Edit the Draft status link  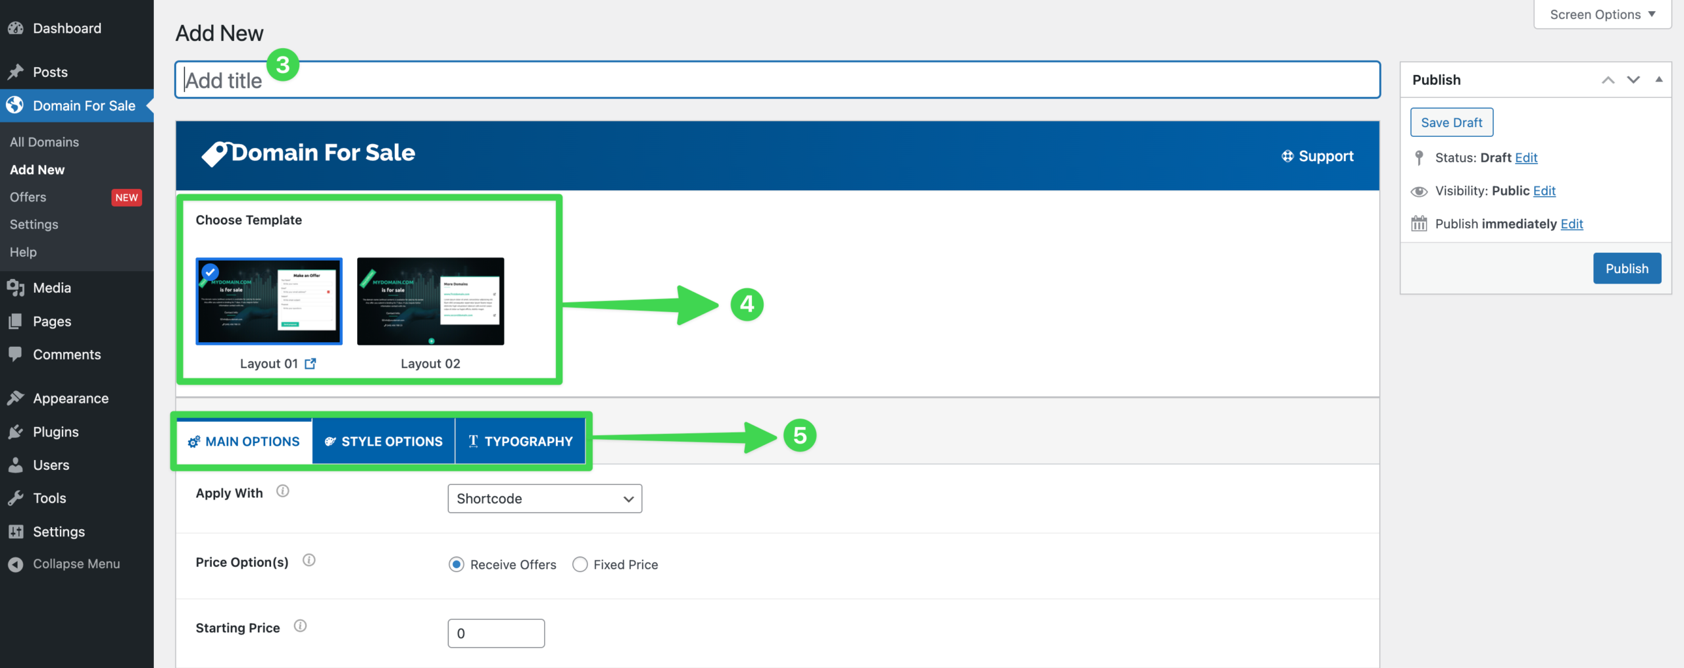click(1526, 157)
